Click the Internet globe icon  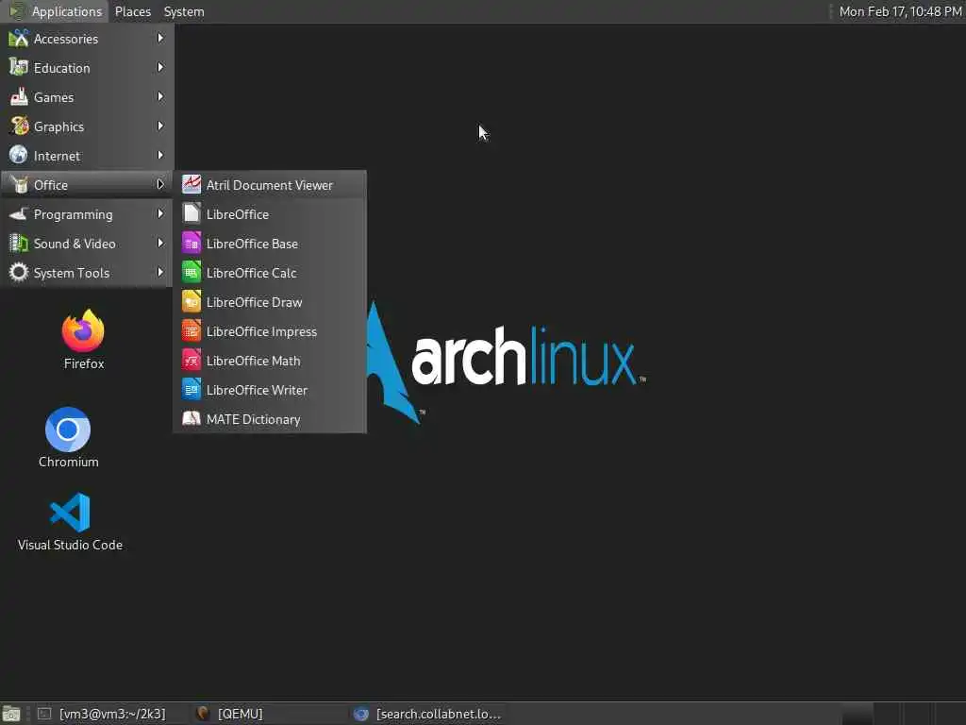pos(19,156)
